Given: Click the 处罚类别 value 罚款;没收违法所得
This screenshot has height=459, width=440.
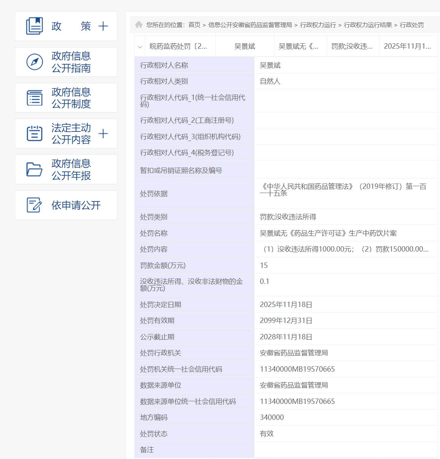Looking at the screenshot, I should pyautogui.click(x=288, y=217).
